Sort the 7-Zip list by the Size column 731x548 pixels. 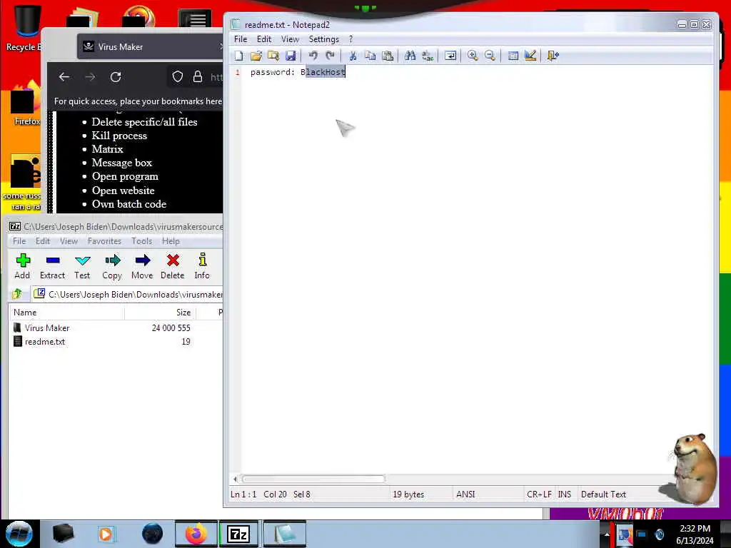coord(160,313)
